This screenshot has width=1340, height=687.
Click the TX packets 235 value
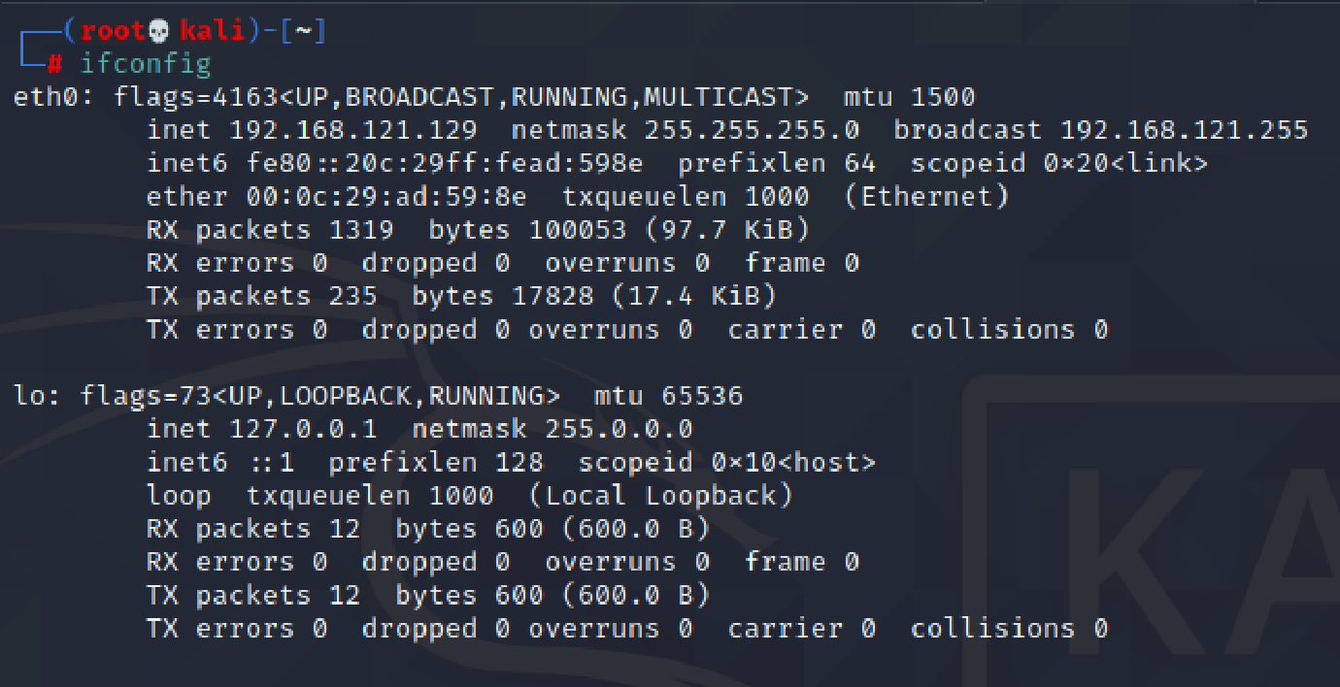point(352,296)
